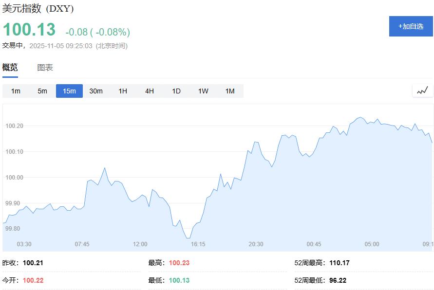Select the 1m timeframe
The image size is (434, 290).
click(x=16, y=91)
